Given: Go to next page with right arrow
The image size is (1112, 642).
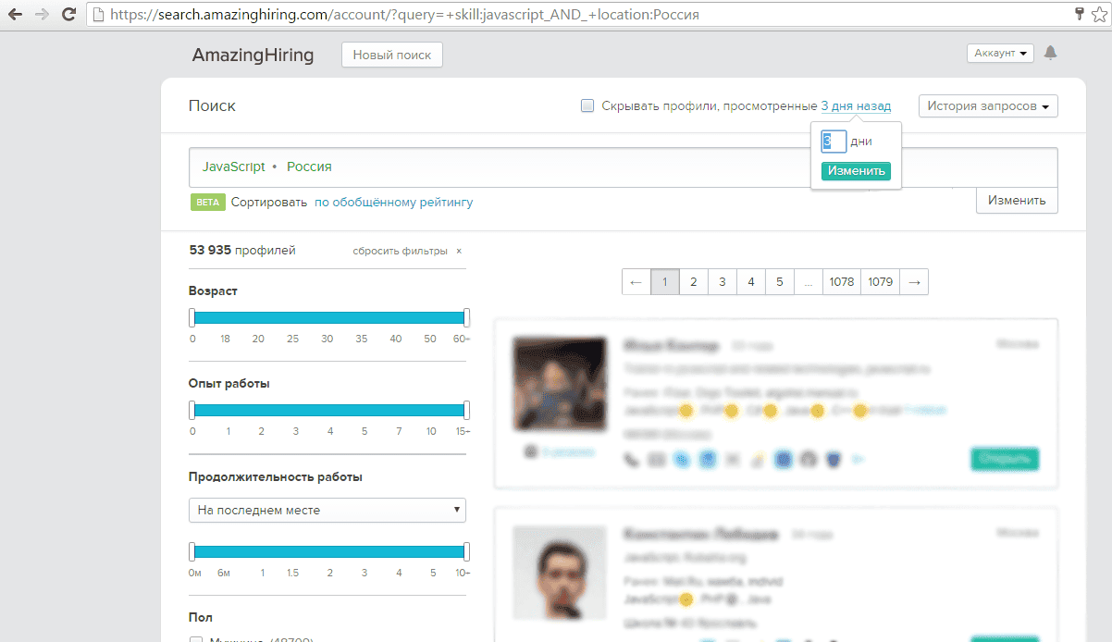Looking at the screenshot, I should click(x=914, y=282).
